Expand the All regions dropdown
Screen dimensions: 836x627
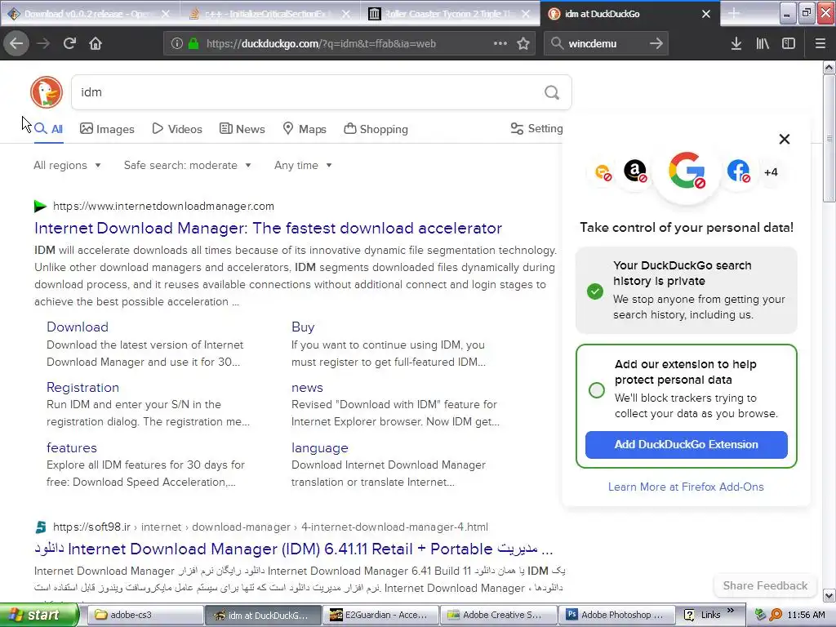(x=67, y=165)
